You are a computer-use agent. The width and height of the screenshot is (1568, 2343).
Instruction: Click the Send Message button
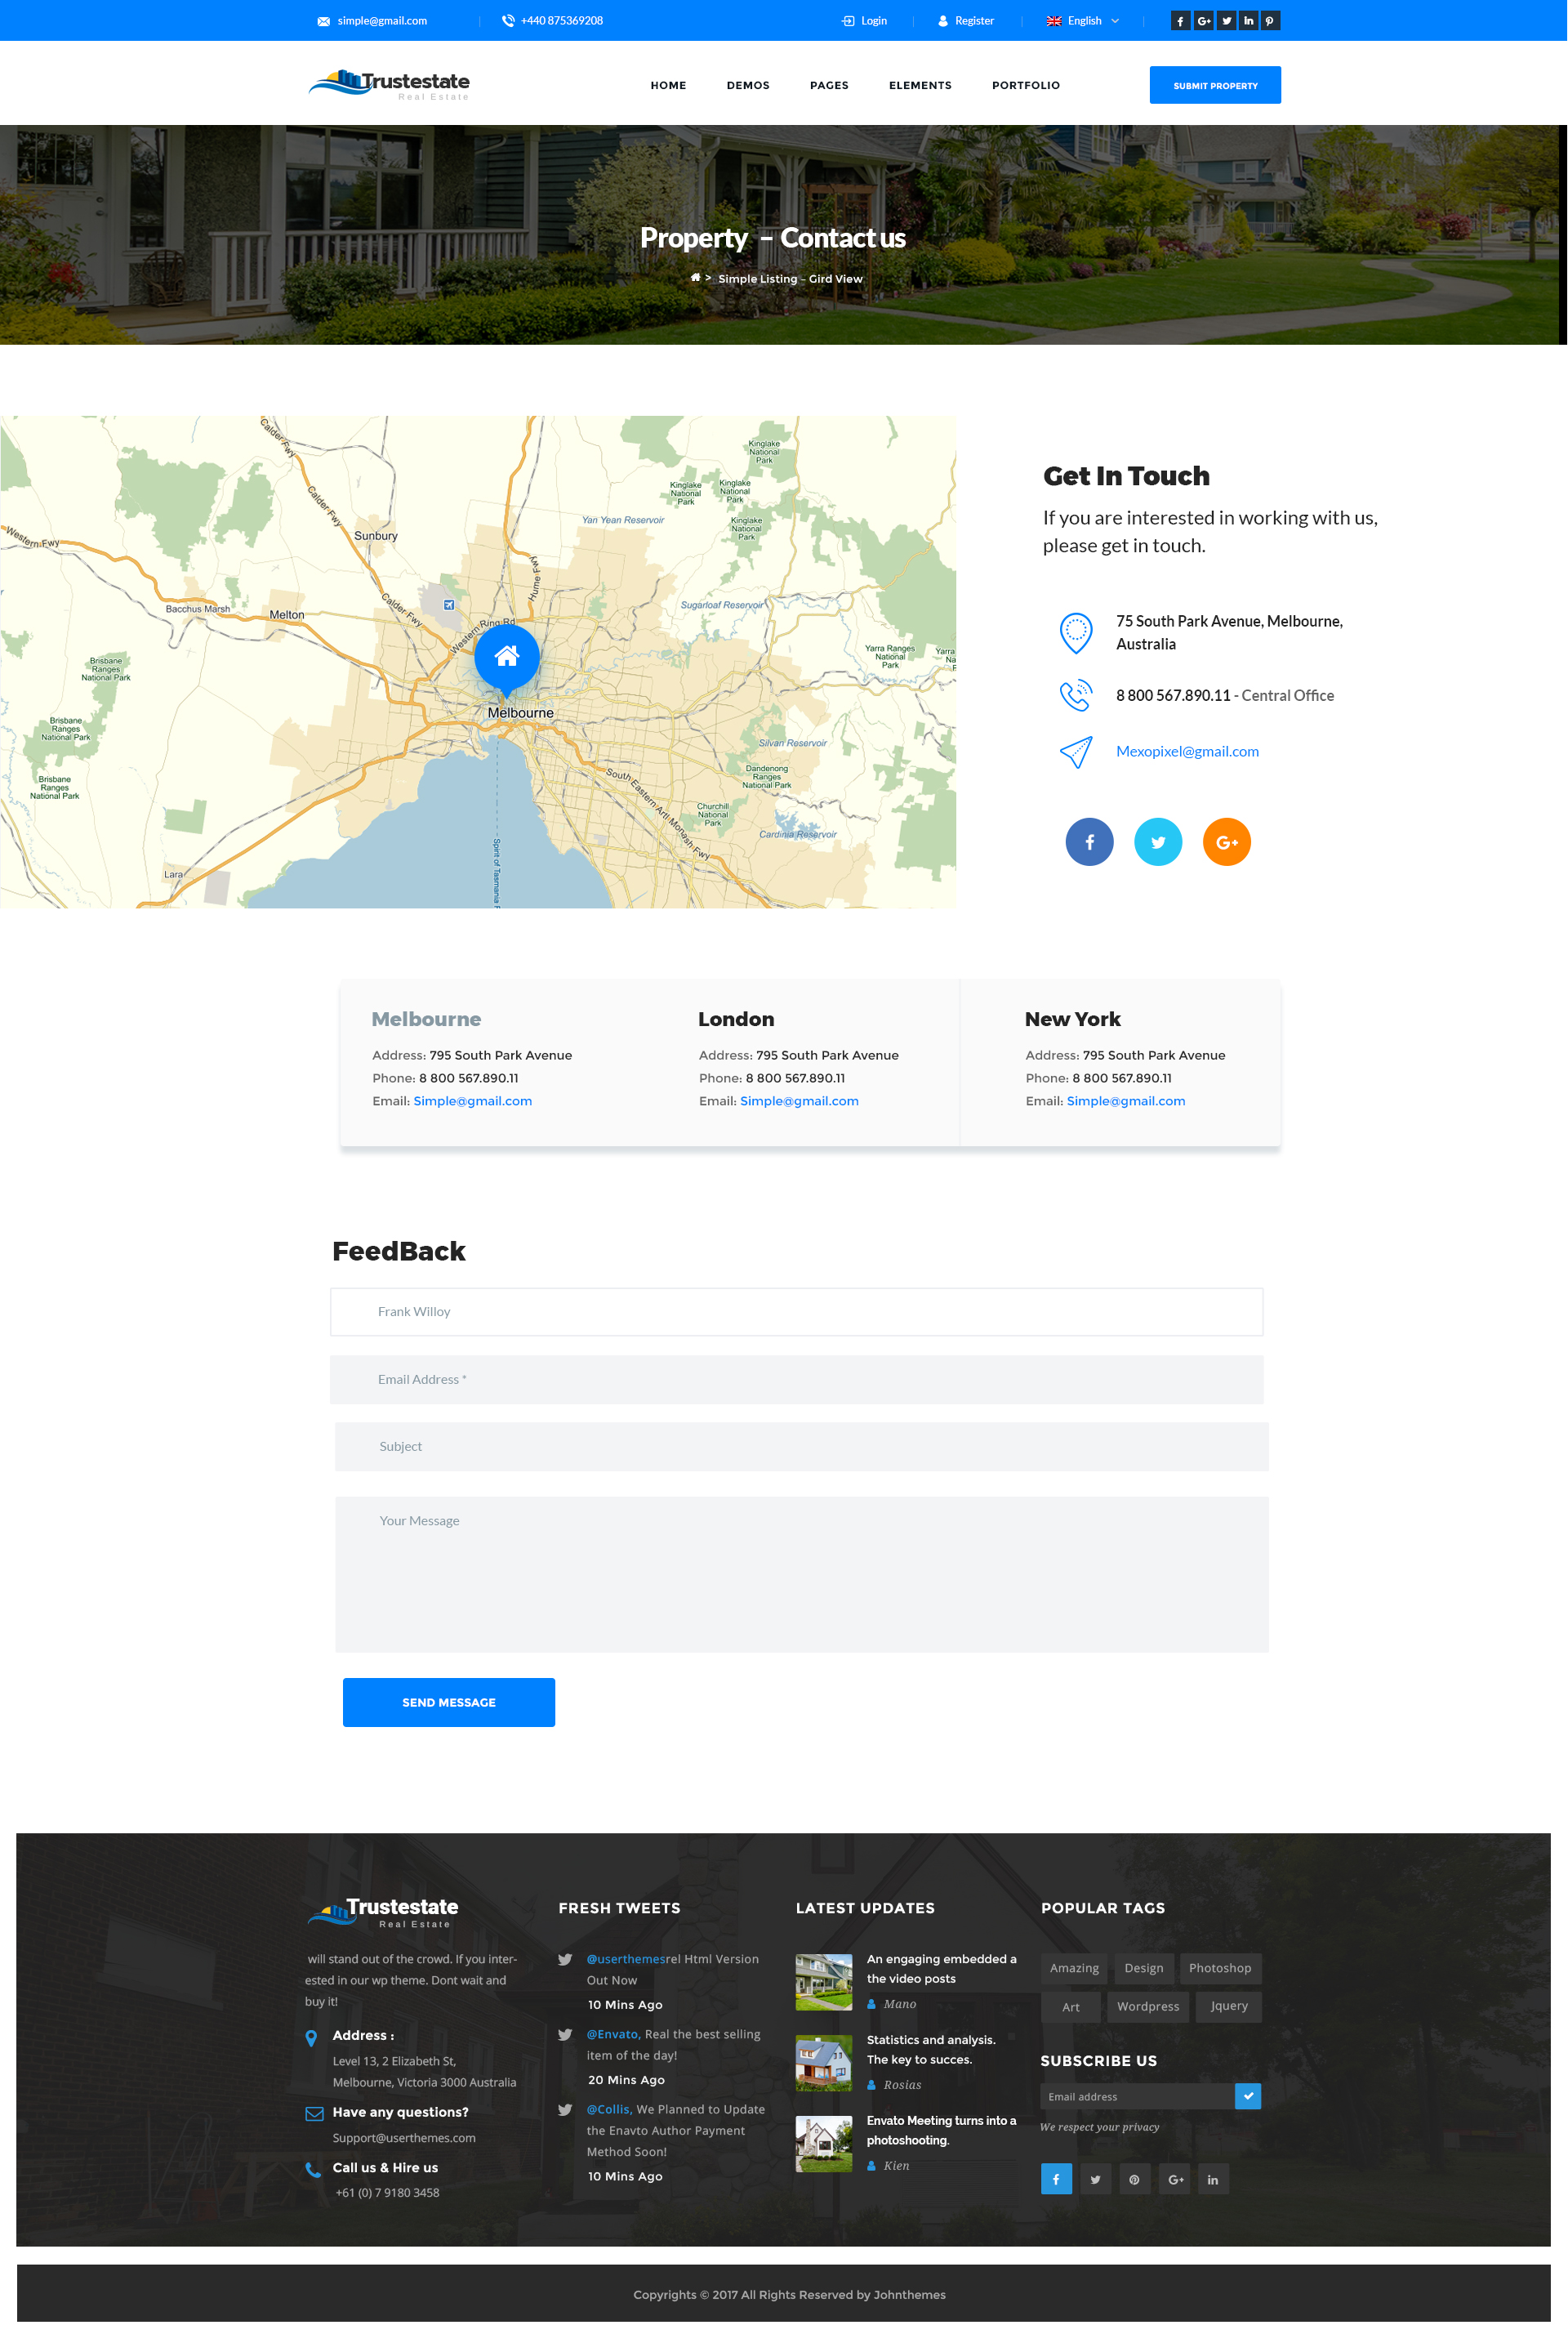(449, 1702)
